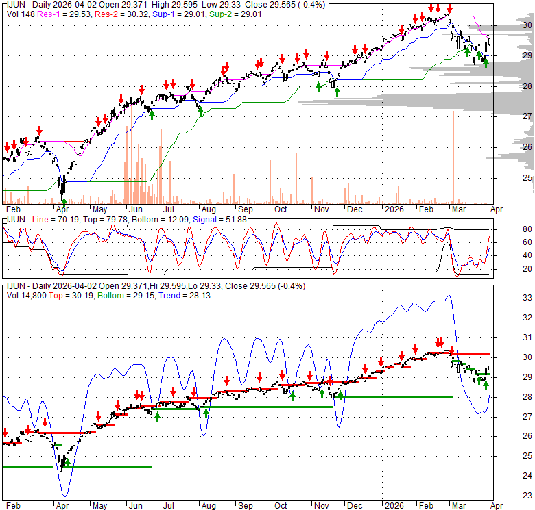Click the leftmost red sell arrow in the top chart
This screenshot has height=510, width=535.
pos(8,146)
